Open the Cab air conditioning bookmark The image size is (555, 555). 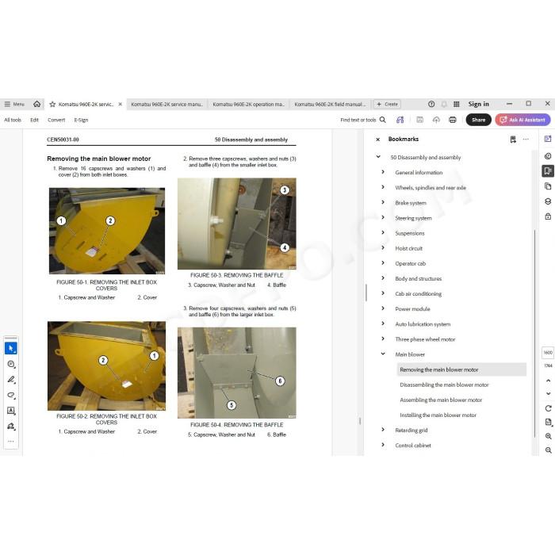(x=419, y=294)
